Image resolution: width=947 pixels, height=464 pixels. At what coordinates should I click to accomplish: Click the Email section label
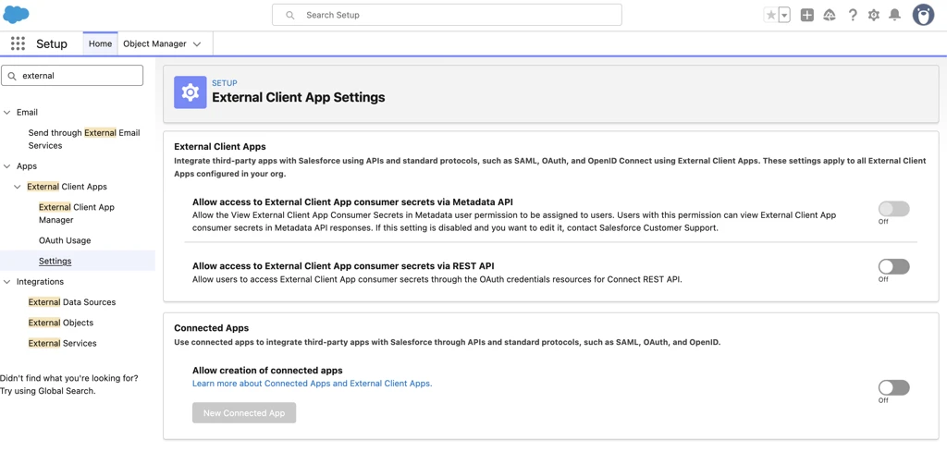pos(27,112)
